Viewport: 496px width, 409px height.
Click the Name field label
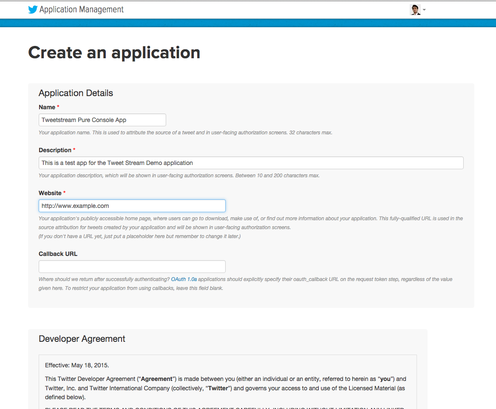47,107
